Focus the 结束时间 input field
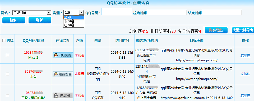The image size is (254, 101). pos(221,12)
